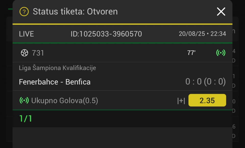The width and height of the screenshot is (245, 148).
Task: Click the yellow 2.35 odds button
Action: [x=207, y=100]
